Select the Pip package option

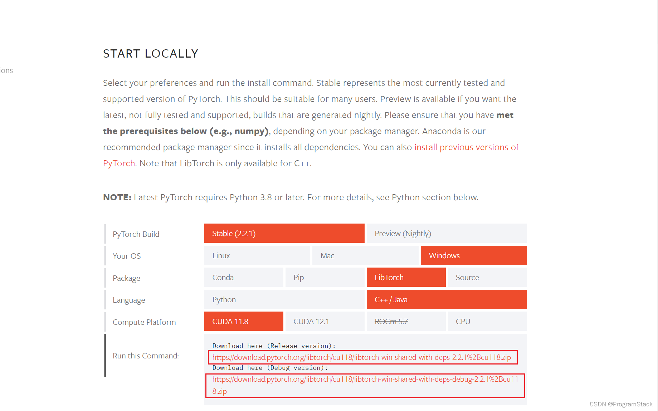325,277
